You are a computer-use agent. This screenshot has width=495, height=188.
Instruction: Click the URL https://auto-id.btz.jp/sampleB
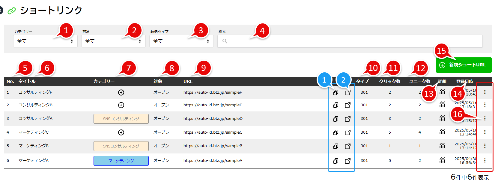coord(213,146)
